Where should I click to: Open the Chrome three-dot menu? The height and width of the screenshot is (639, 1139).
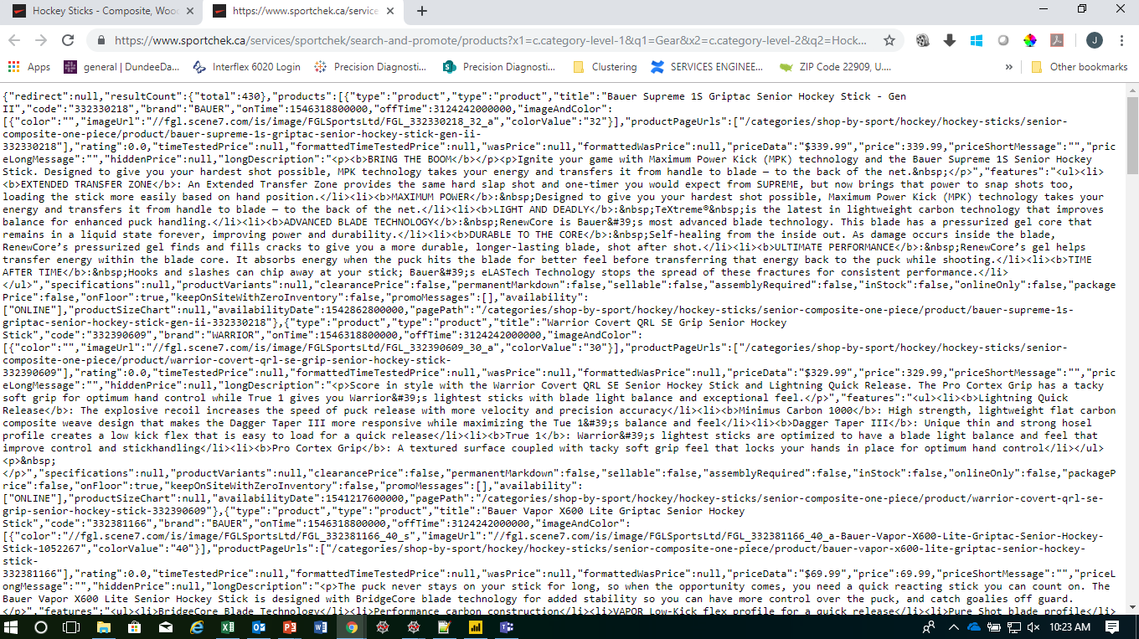pyautogui.click(x=1121, y=40)
